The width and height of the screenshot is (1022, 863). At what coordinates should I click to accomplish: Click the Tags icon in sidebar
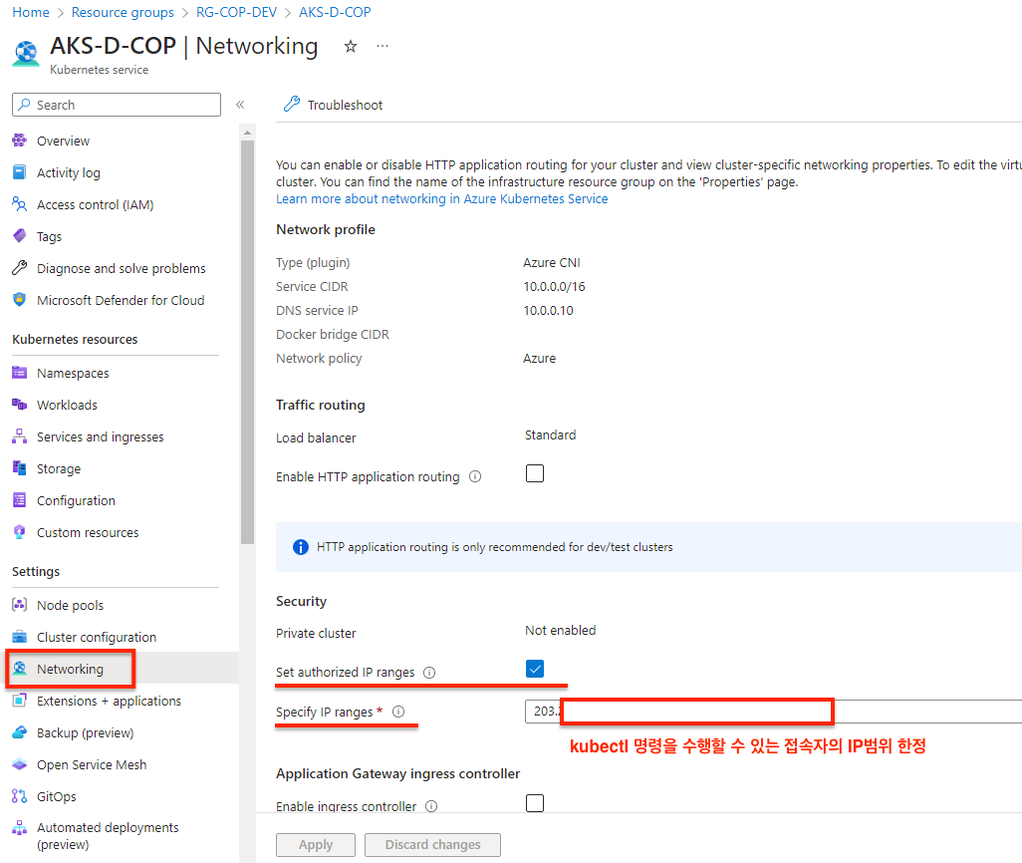coord(20,235)
